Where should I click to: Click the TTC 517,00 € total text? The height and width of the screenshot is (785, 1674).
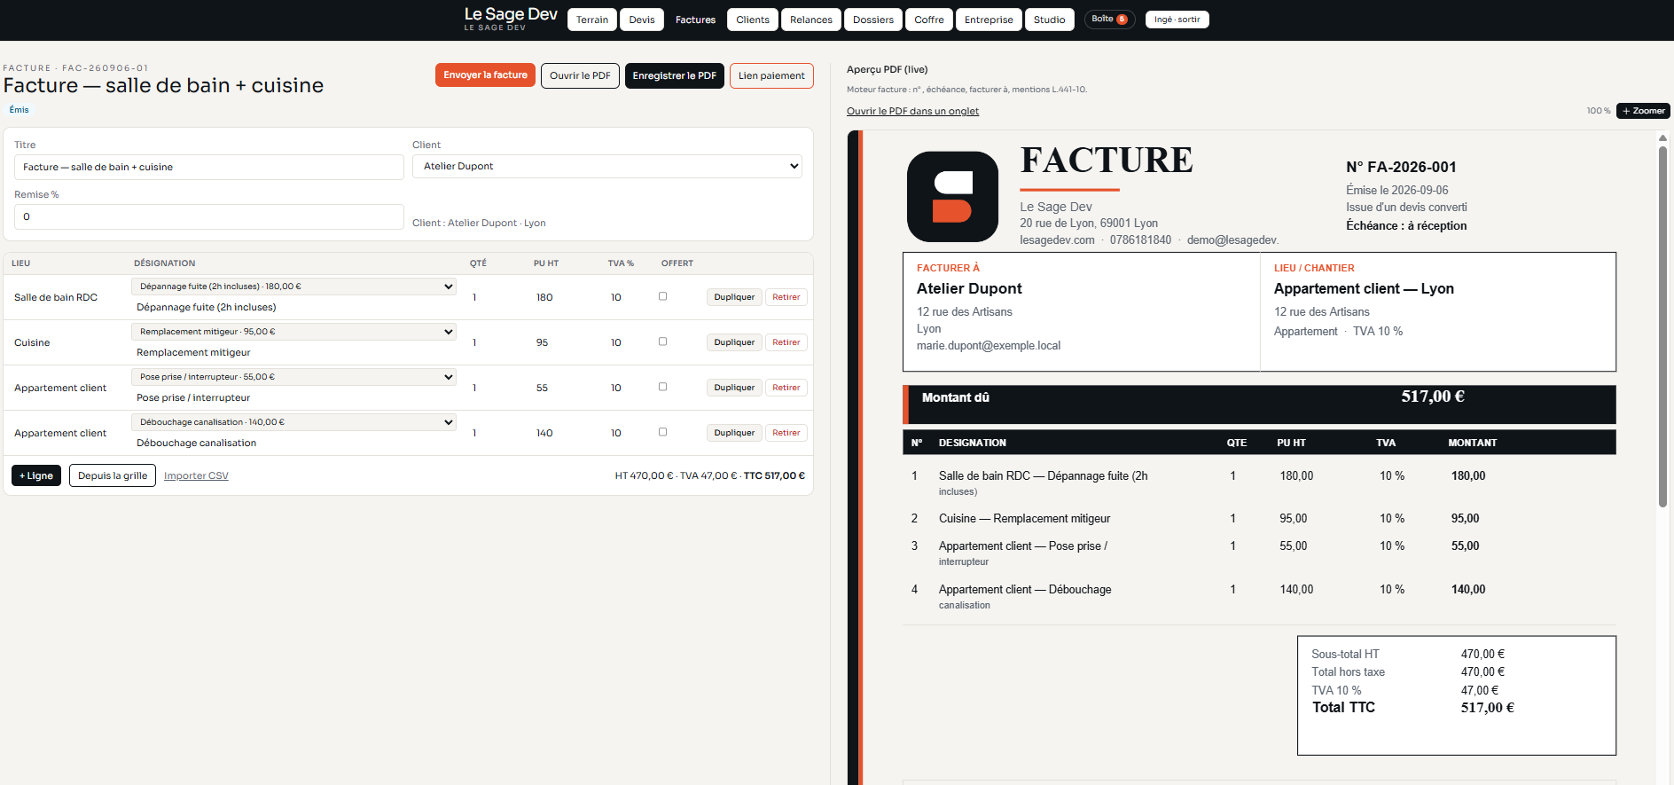[774, 475]
